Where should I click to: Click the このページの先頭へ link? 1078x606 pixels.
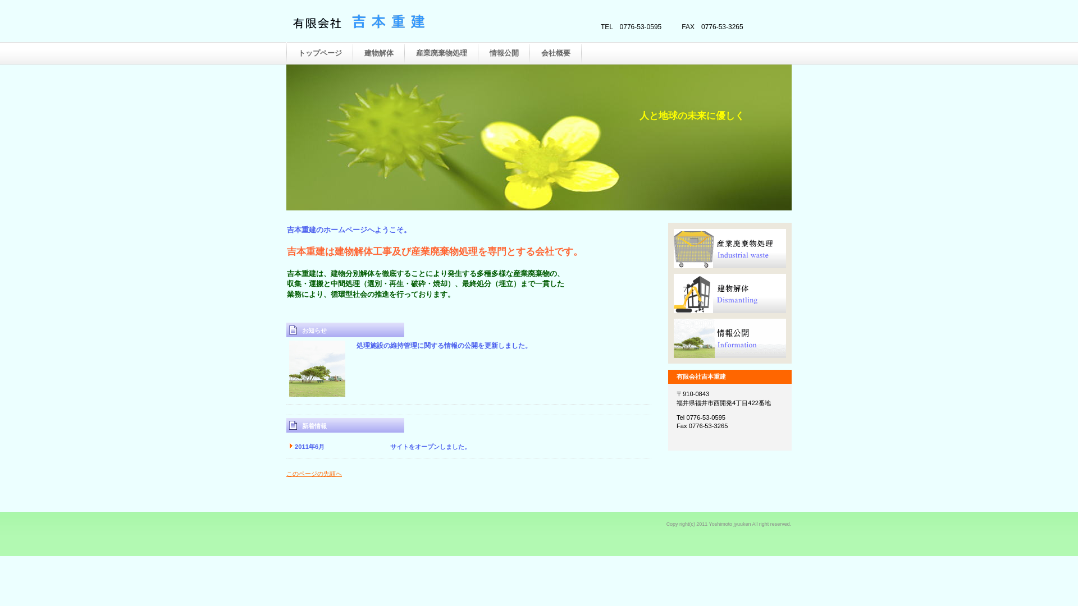(314, 474)
